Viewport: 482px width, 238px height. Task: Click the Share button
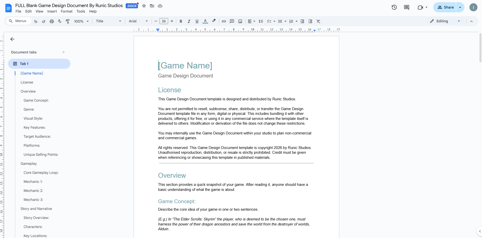point(445,7)
